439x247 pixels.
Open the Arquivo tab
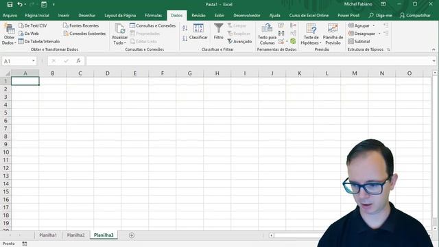tap(10, 15)
